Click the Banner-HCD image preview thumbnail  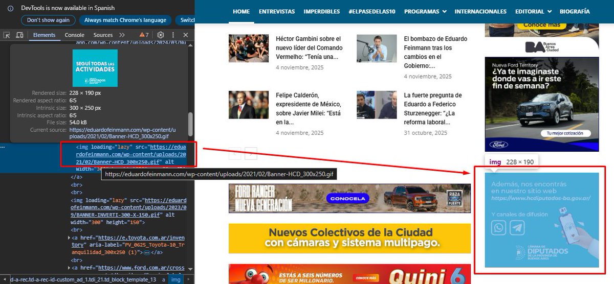click(x=95, y=68)
